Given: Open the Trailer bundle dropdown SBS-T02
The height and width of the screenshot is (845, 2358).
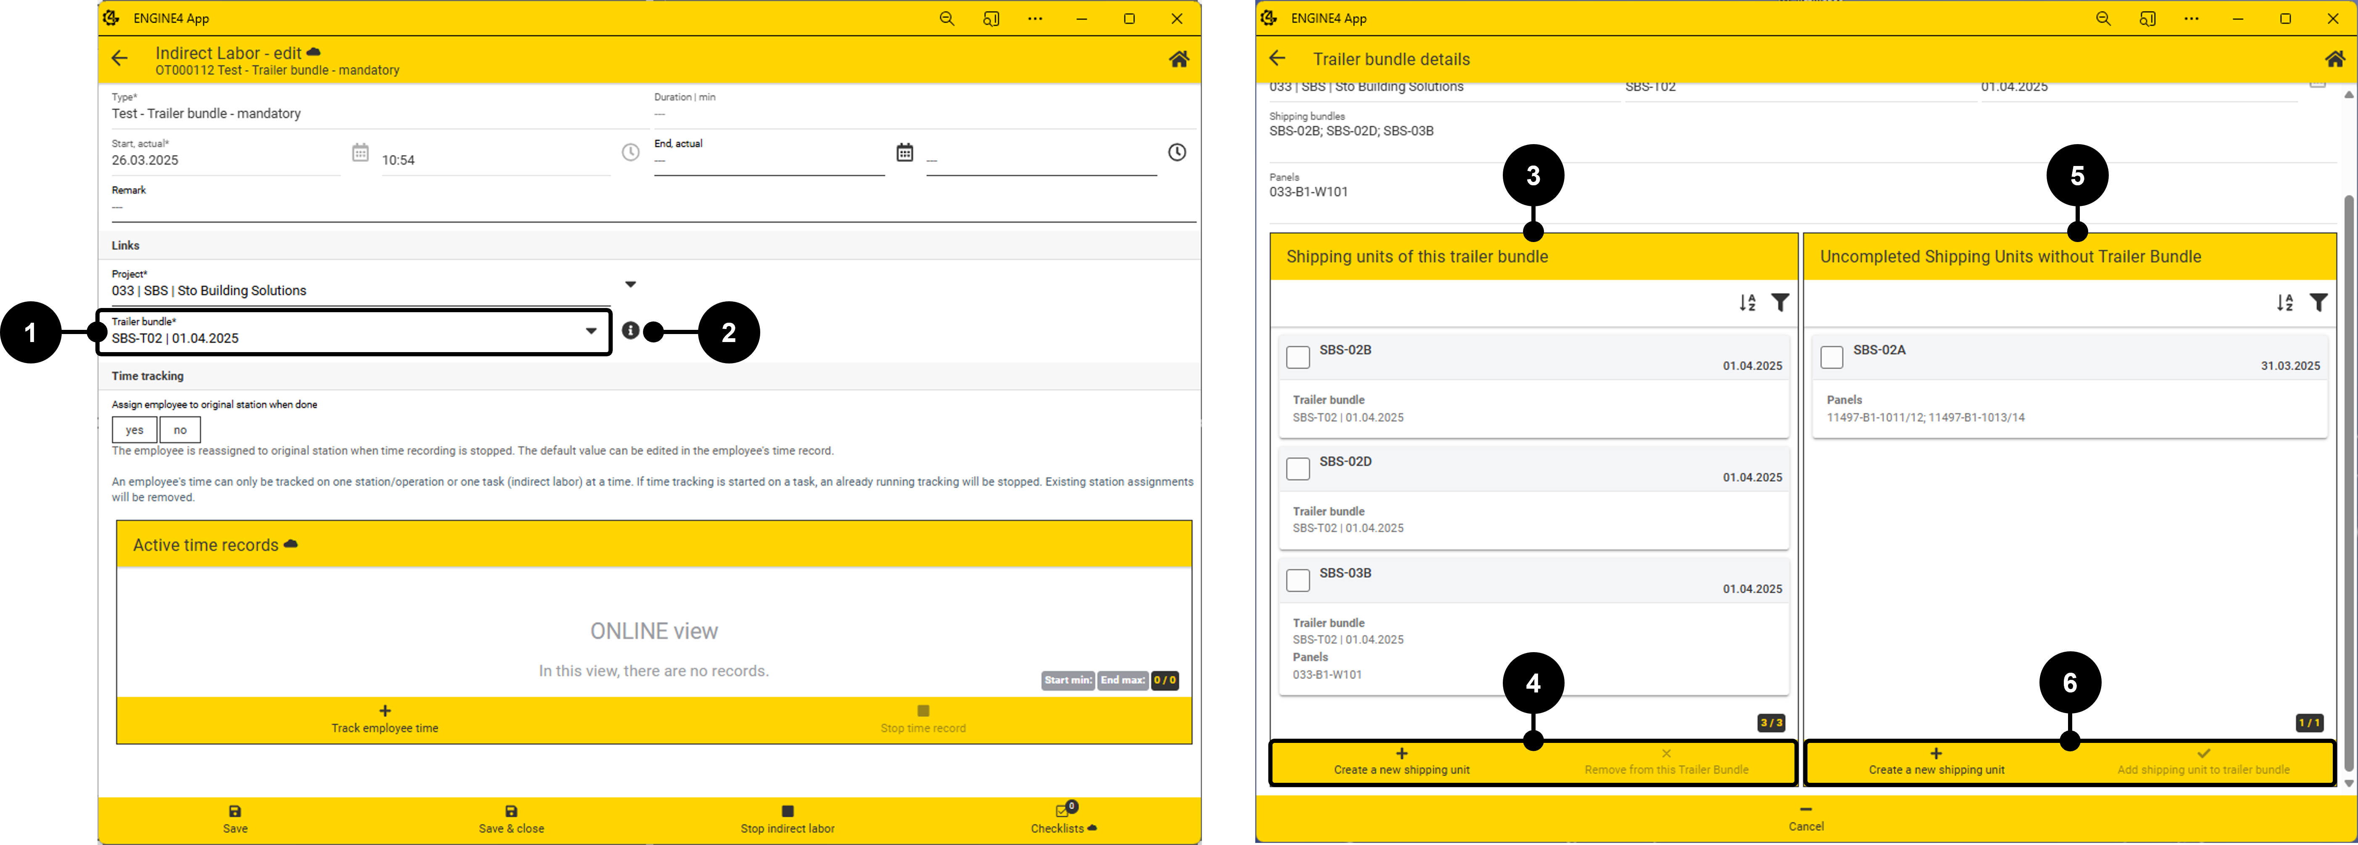Looking at the screenshot, I should tap(353, 332).
